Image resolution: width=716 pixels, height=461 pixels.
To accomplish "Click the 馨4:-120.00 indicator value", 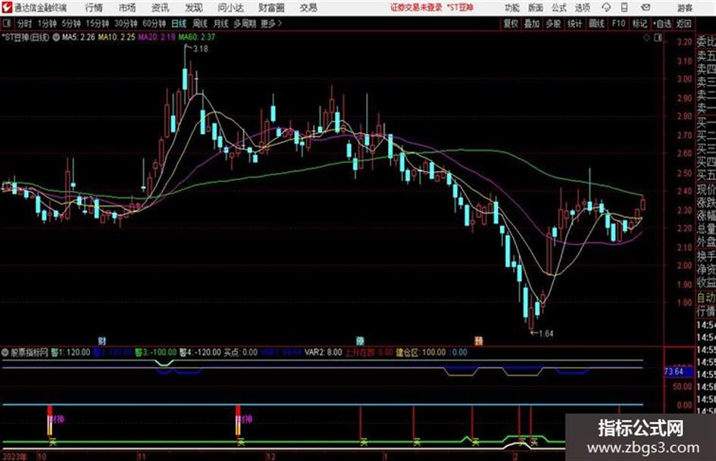I will pos(200,352).
